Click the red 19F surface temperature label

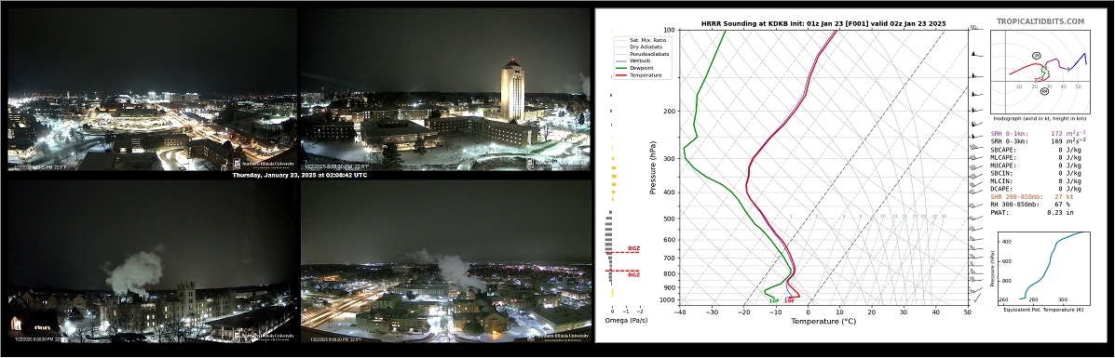[x=789, y=301]
